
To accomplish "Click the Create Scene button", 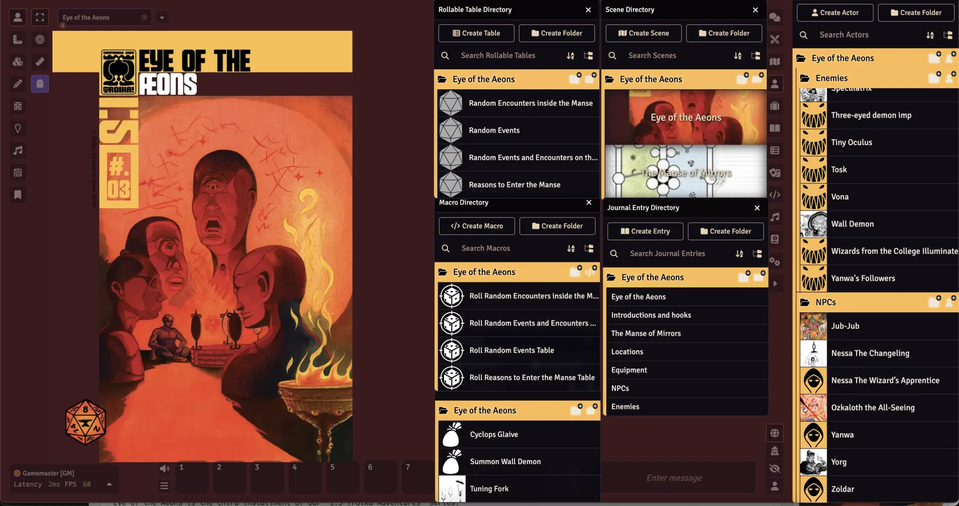I will pos(643,33).
